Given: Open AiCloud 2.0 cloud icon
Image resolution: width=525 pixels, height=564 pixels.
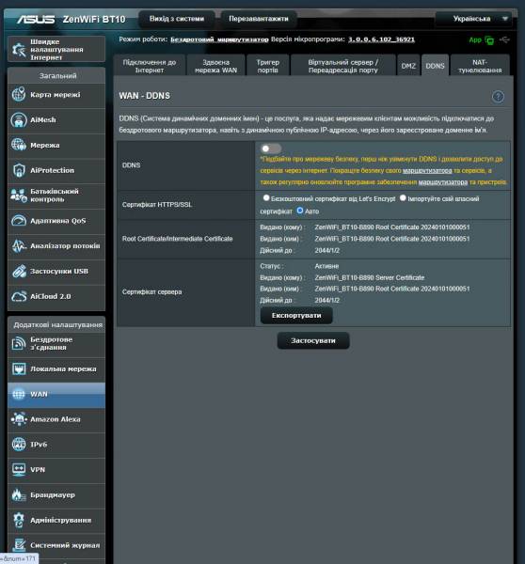Looking at the screenshot, I should tap(19, 296).
